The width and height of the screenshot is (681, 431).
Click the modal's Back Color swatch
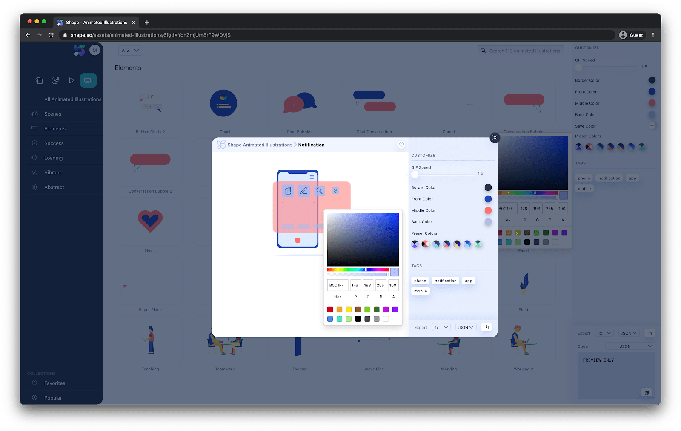click(x=488, y=222)
